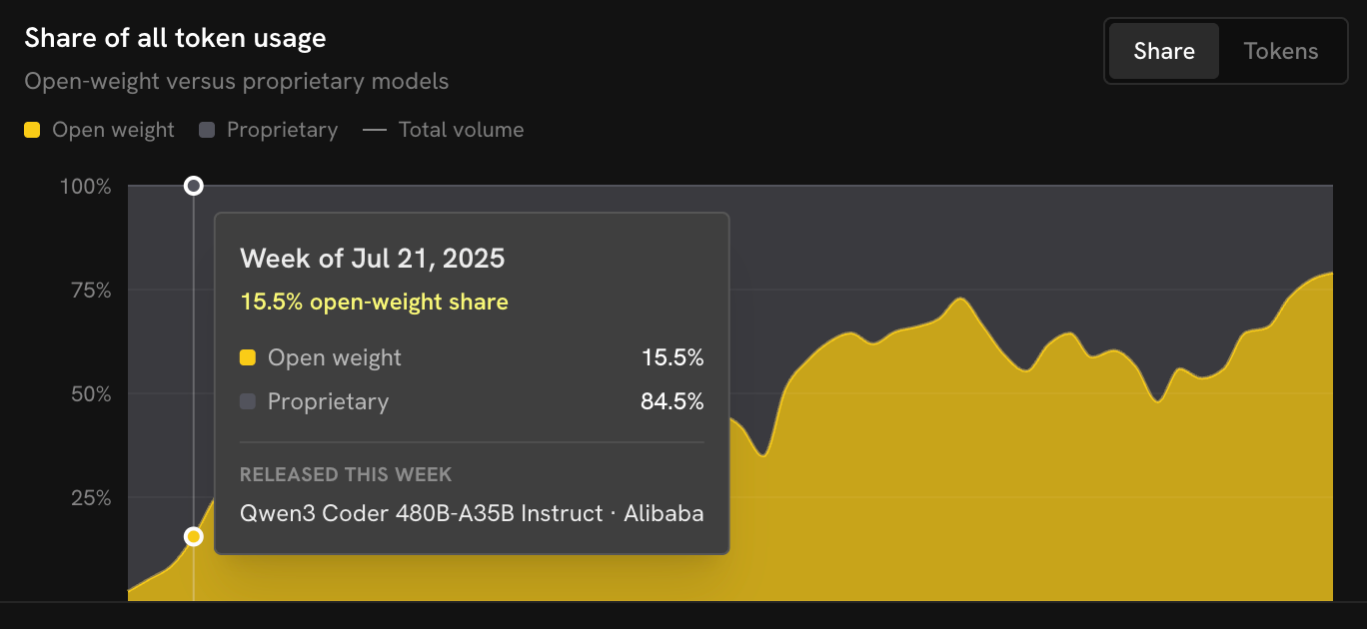Click white marker at top of hover line
The width and height of the screenshot is (1367, 629).
194,186
